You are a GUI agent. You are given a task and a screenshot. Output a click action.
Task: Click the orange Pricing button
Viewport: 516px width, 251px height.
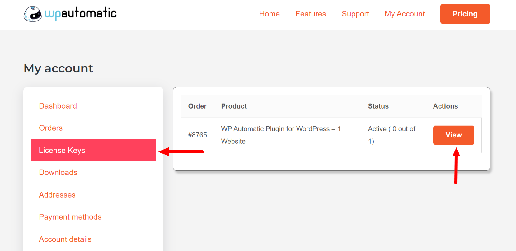[465, 14]
